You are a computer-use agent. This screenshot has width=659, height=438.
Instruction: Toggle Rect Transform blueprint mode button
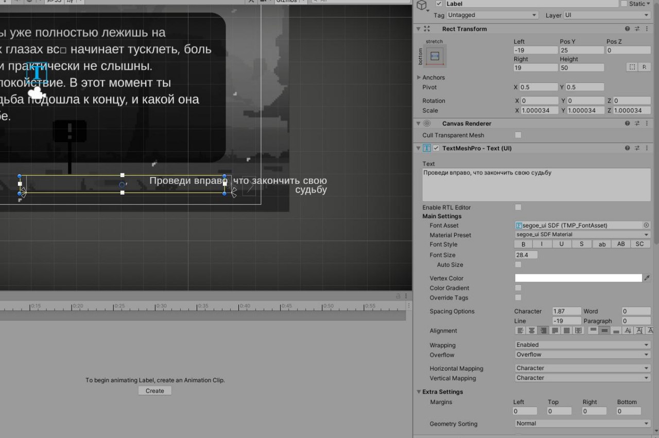click(632, 67)
